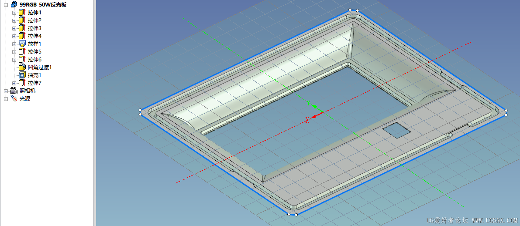Expand the 拉伸5 tree node
The image size is (520, 226).
[14, 52]
